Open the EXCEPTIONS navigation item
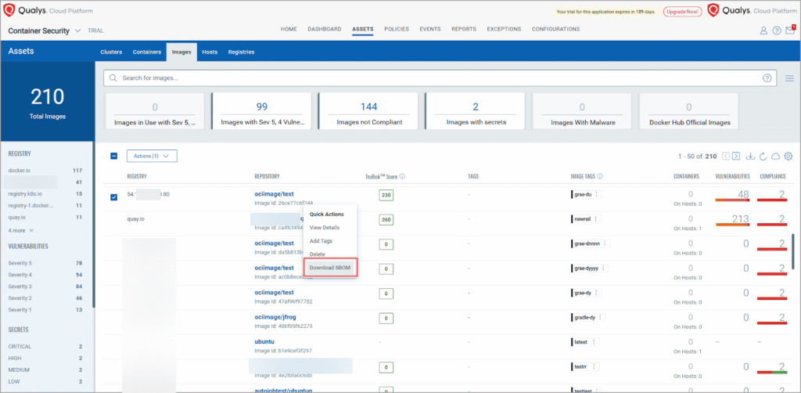801x393 pixels. pos(504,29)
